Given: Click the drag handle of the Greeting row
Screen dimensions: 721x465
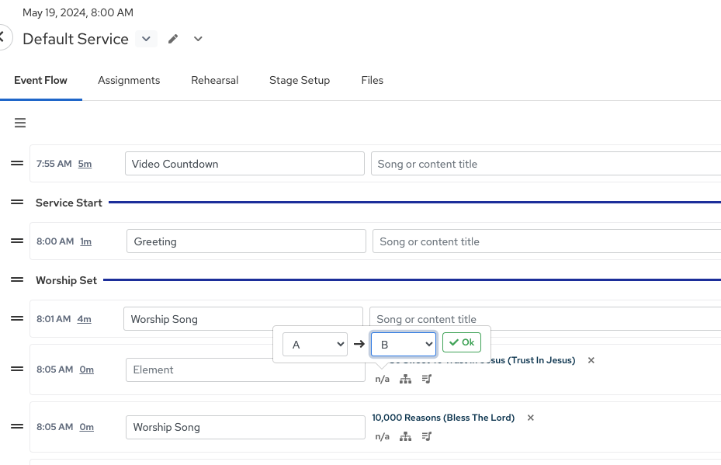Looking at the screenshot, I should [x=16, y=241].
